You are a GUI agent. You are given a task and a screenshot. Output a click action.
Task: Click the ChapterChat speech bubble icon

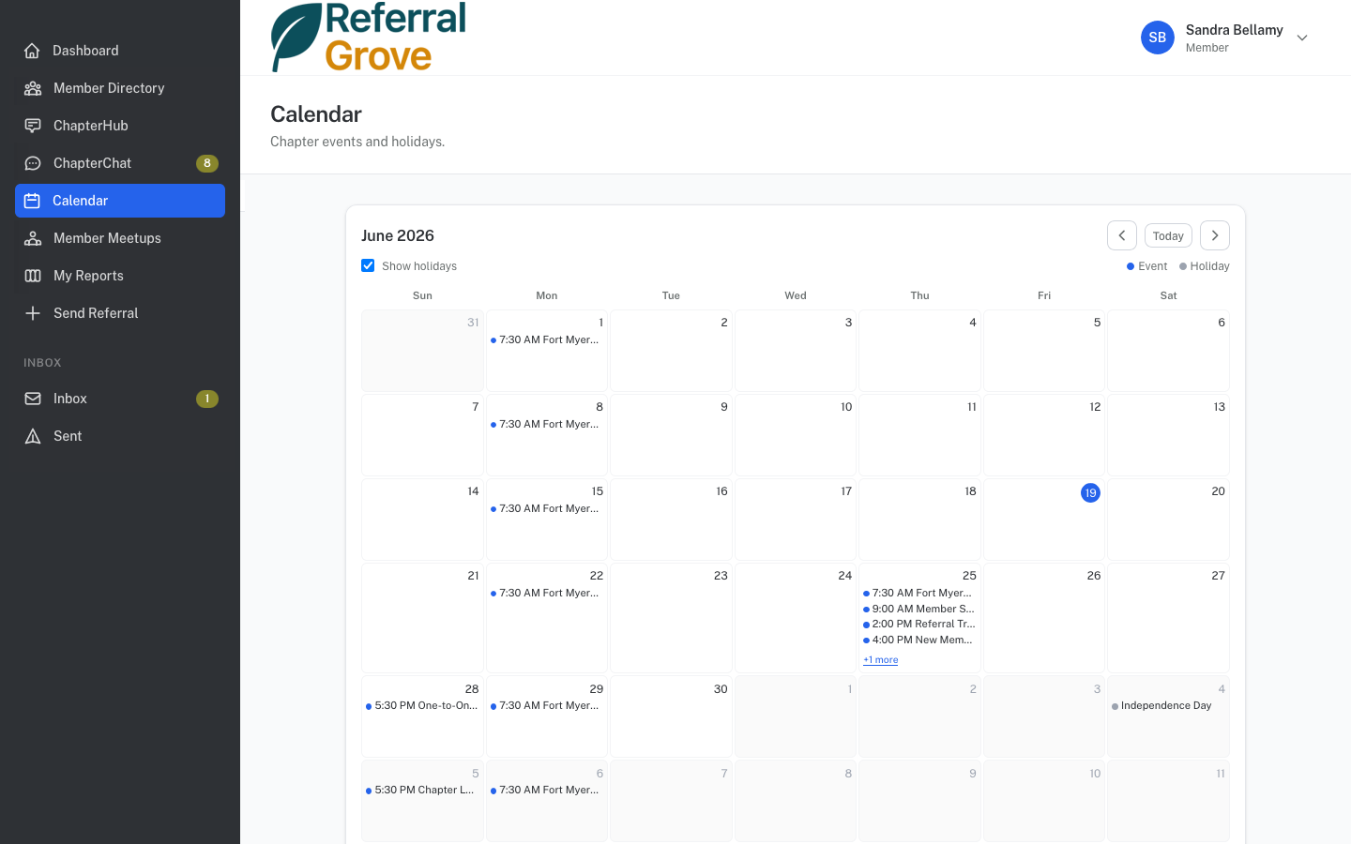click(x=33, y=163)
